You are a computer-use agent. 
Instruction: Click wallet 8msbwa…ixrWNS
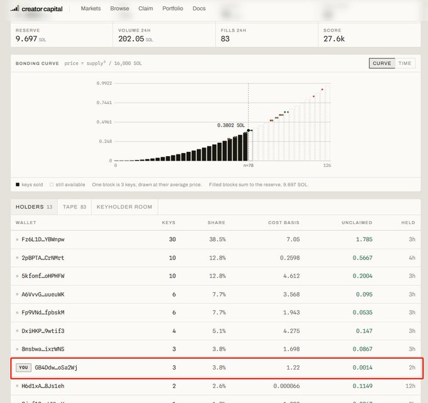tap(43, 349)
